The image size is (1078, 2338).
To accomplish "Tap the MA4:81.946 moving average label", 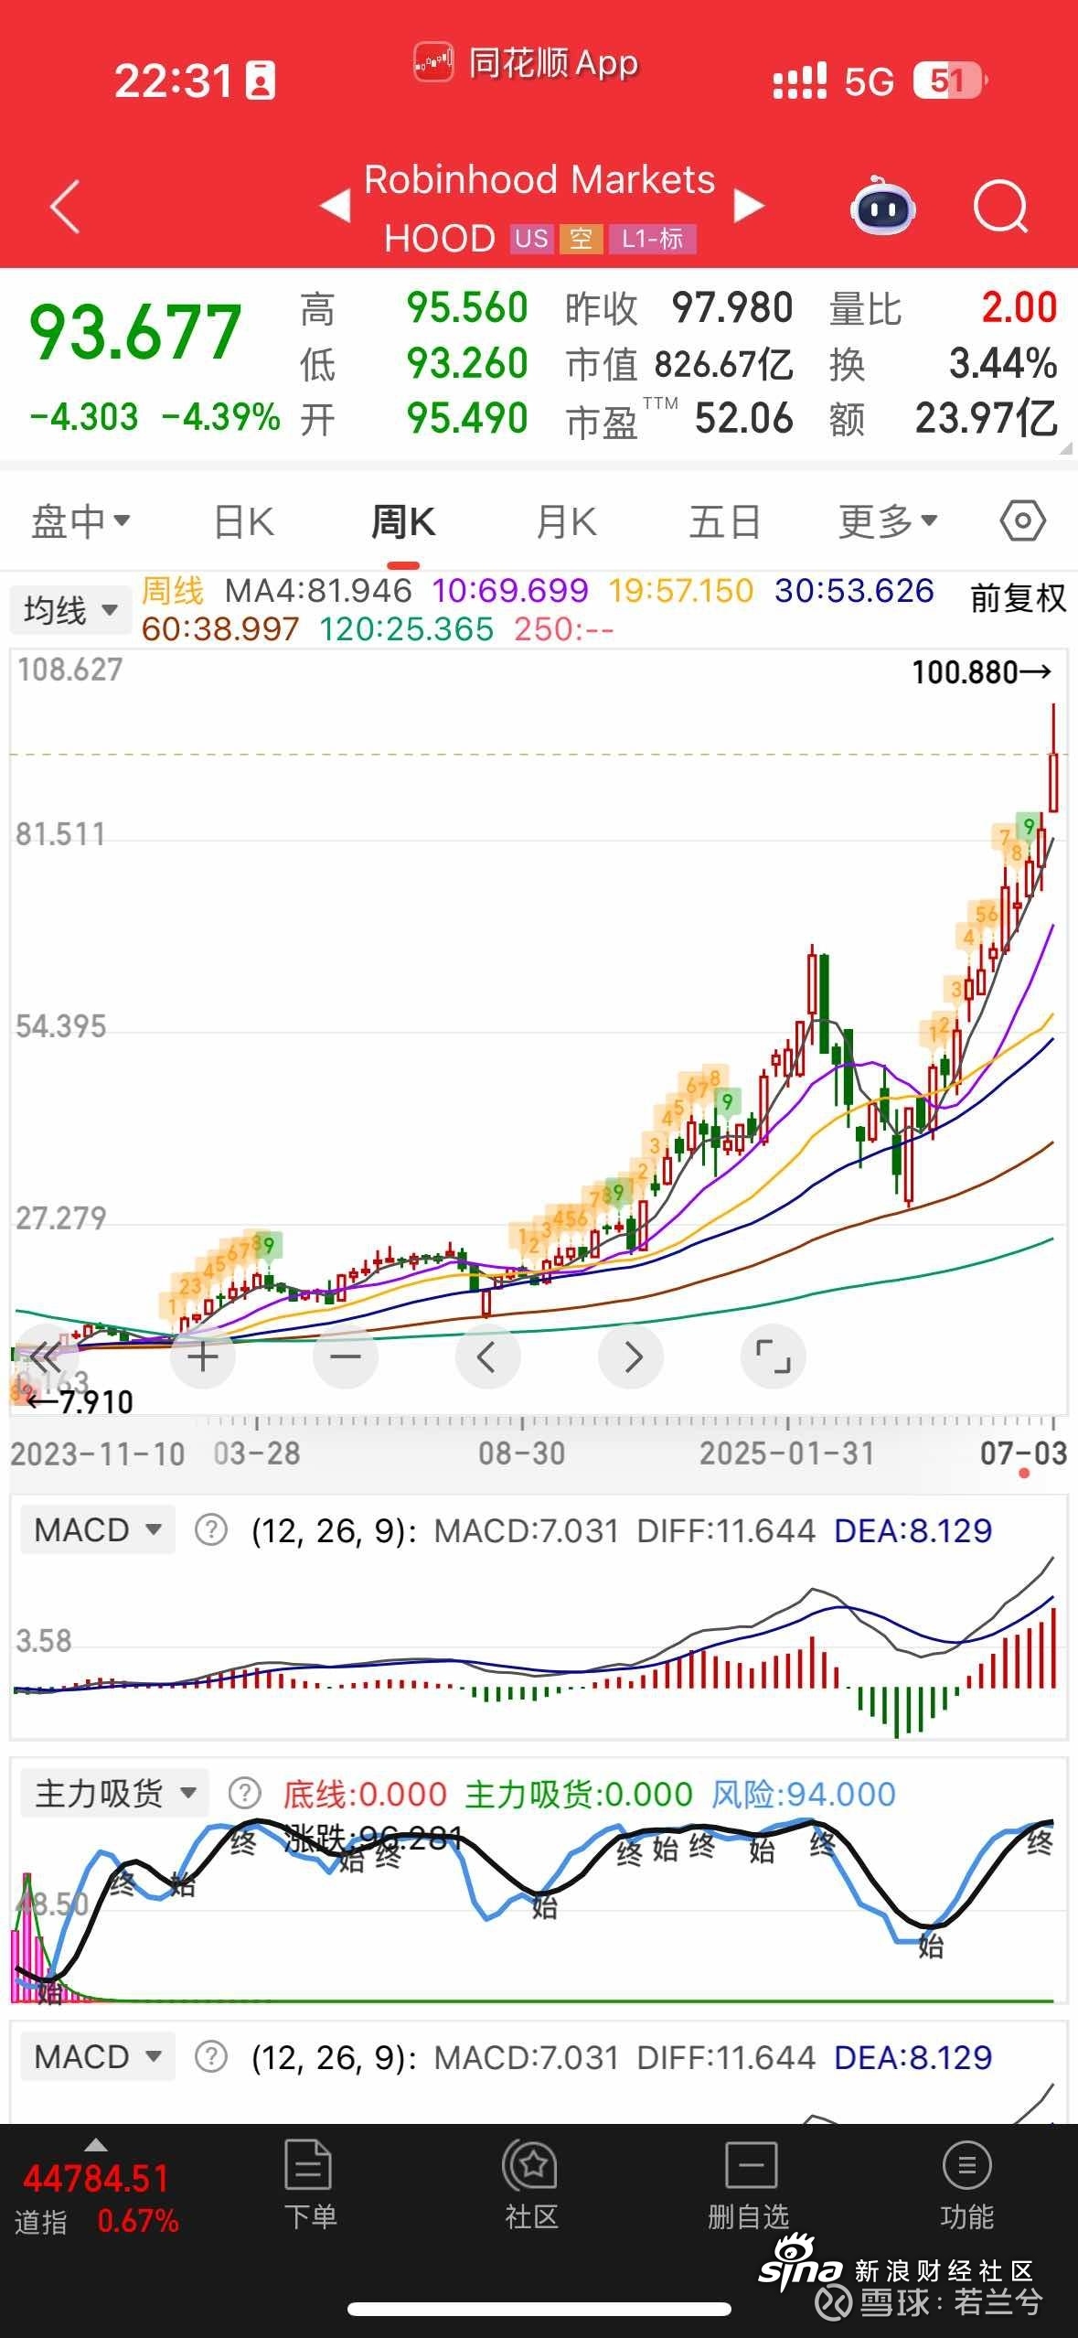I will tap(318, 591).
